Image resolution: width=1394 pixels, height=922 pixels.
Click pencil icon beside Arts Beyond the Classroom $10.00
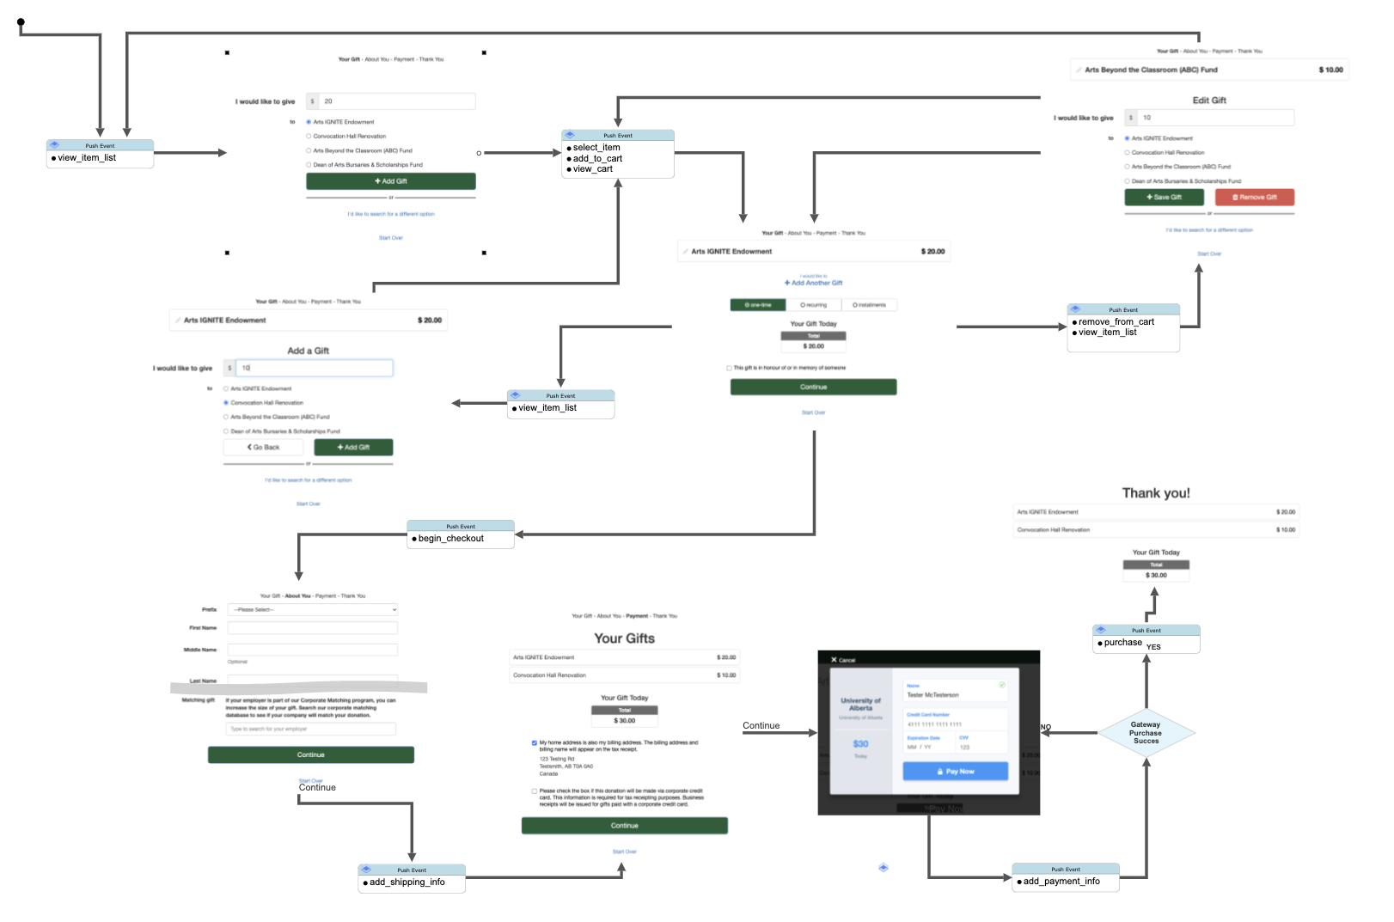[x=1079, y=70]
